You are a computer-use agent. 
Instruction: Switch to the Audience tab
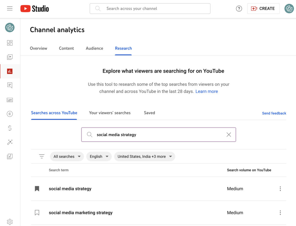[94, 48]
